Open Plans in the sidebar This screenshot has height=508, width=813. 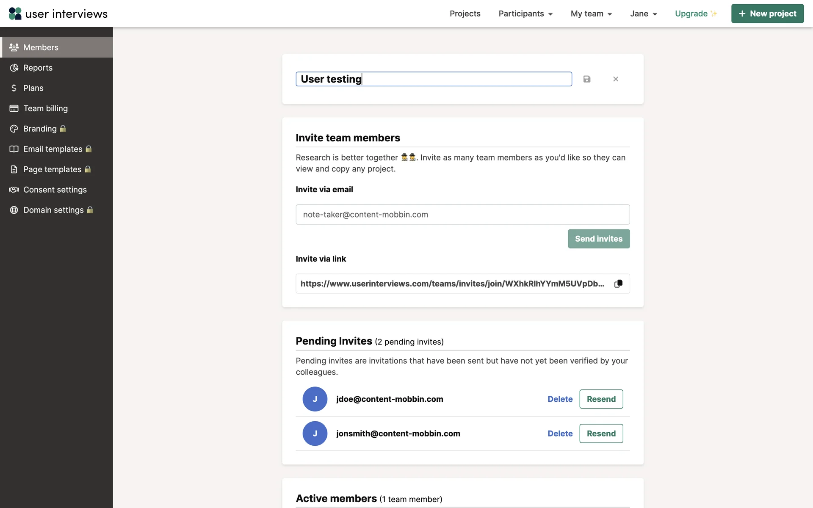(x=33, y=88)
